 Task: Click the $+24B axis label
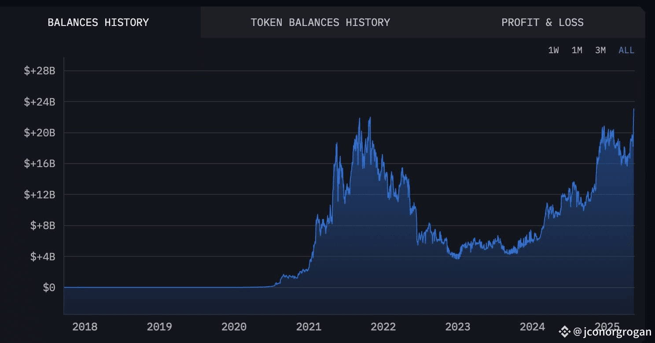click(x=40, y=102)
